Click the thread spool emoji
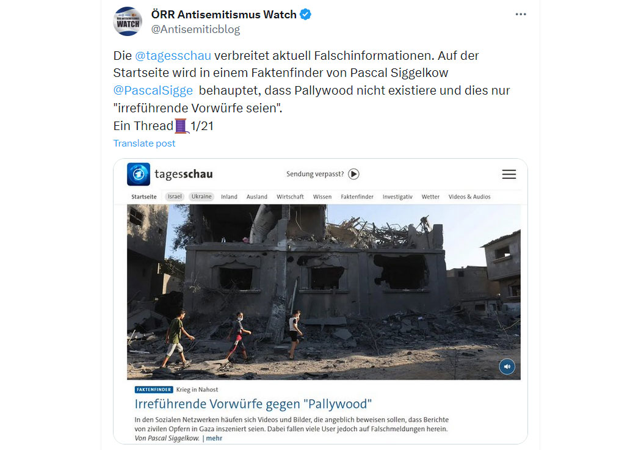 (x=181, y=126)
